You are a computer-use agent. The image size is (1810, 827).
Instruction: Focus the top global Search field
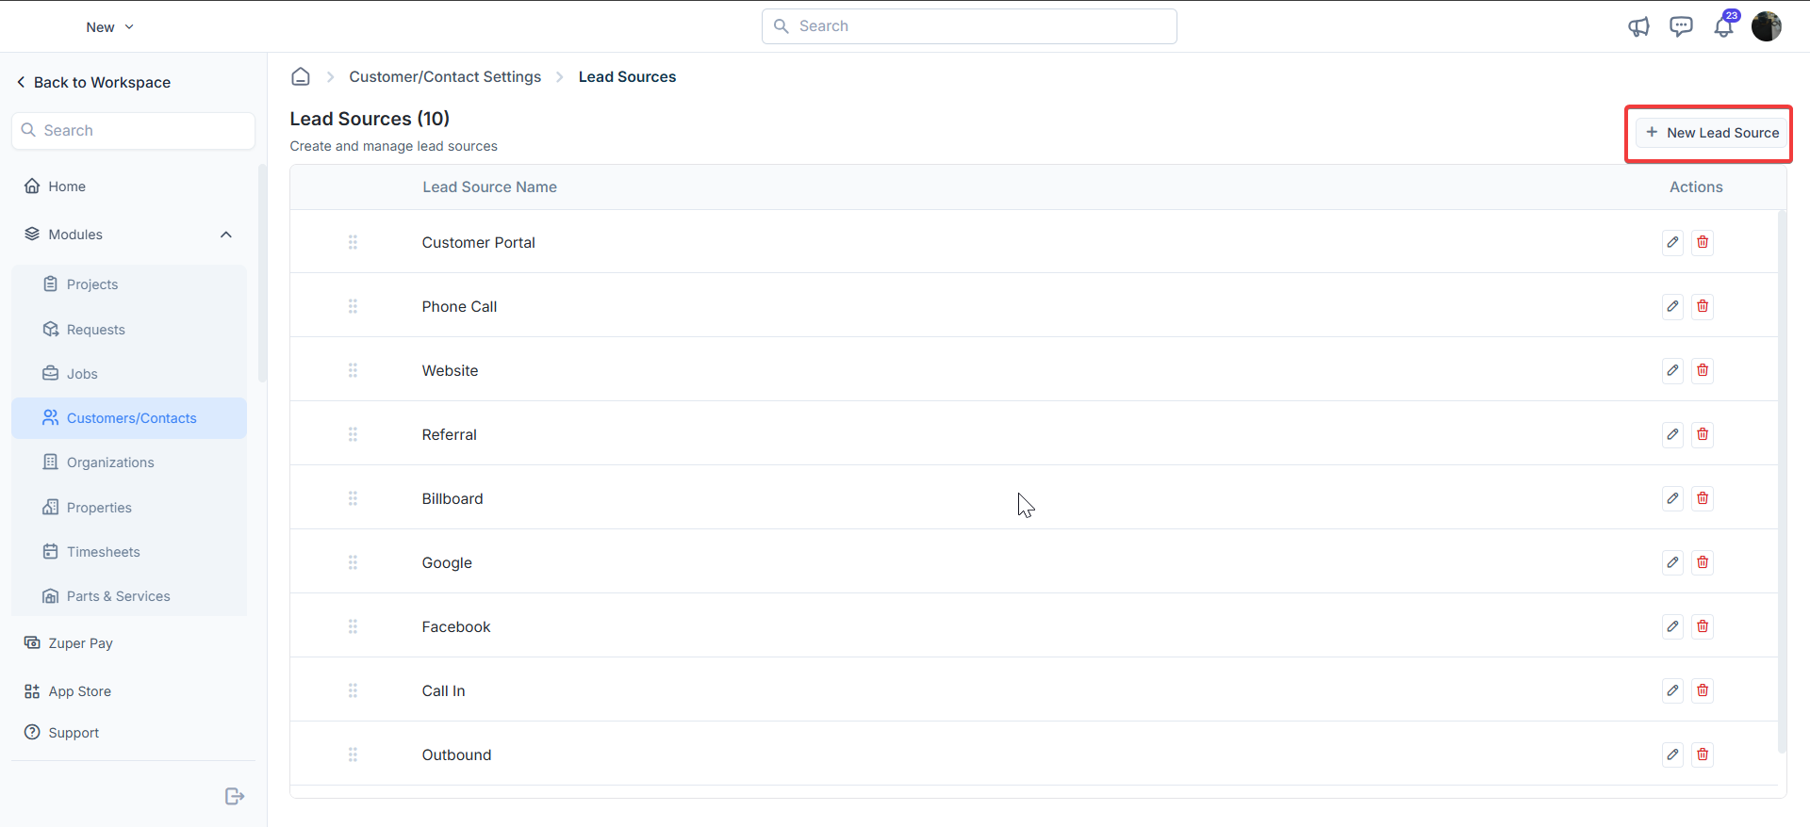click(969, 26)
